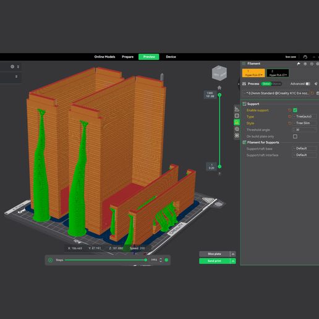Viewport: 319px width, 319px height.
Task: Click the view orientation cube
Action: [x=219, y=73]
